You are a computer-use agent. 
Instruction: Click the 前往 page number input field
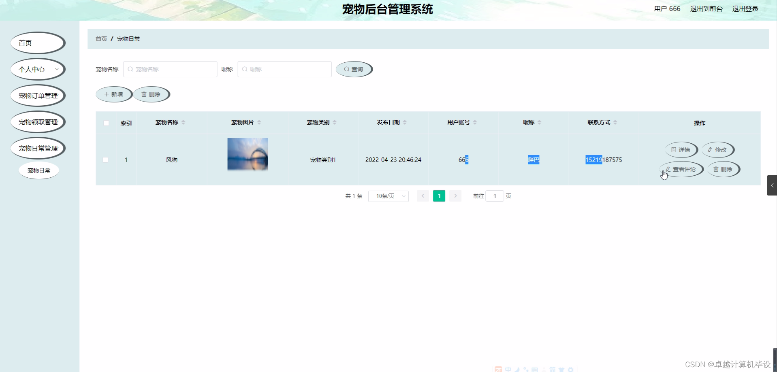click(x=495, y=196)
